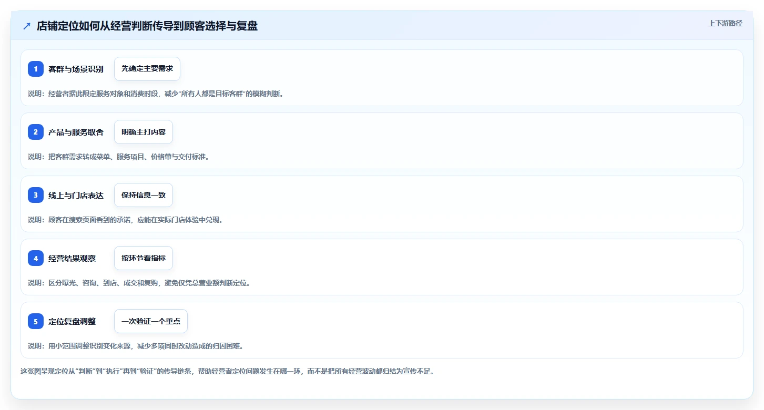Select the 按环节看指标 chip

(x=144, y=258)
